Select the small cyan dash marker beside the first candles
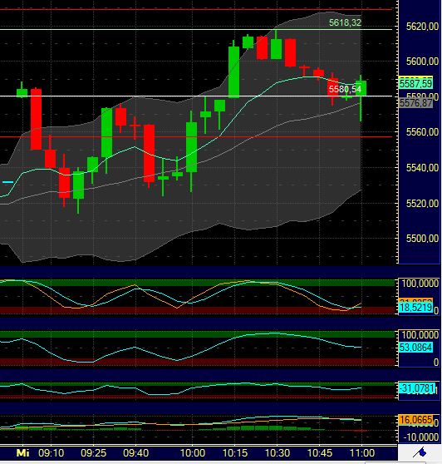This screenshot has height=464, width=442. pos(8,182)
